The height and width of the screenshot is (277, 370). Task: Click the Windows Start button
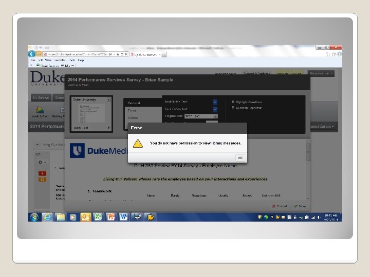34,217
